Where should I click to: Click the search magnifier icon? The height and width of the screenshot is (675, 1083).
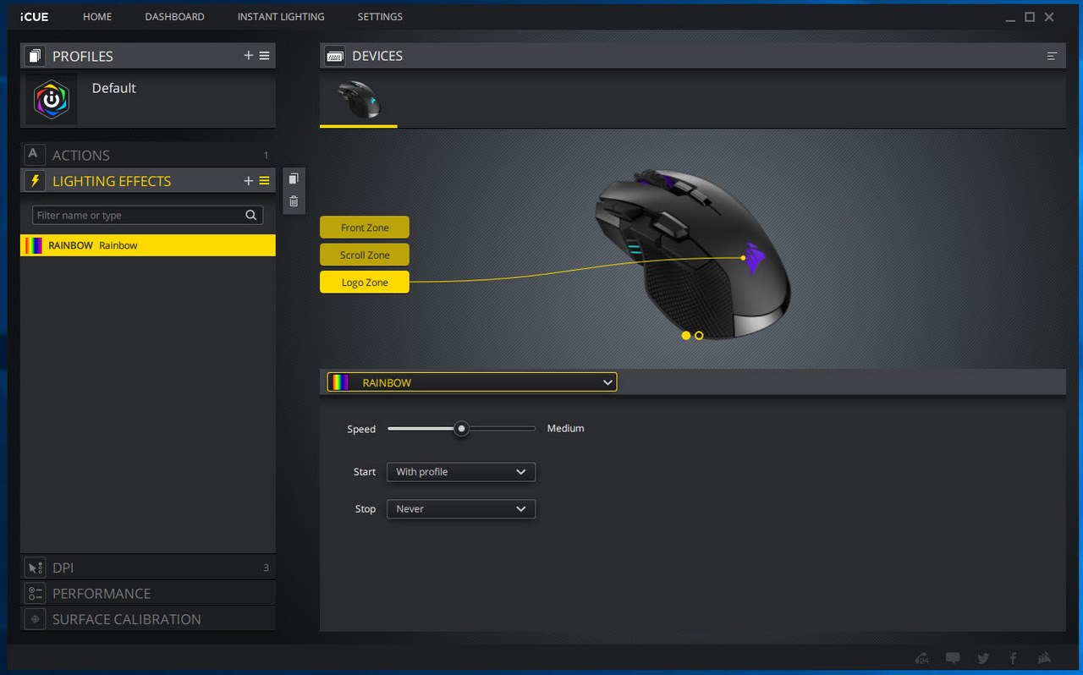point(250,215)
